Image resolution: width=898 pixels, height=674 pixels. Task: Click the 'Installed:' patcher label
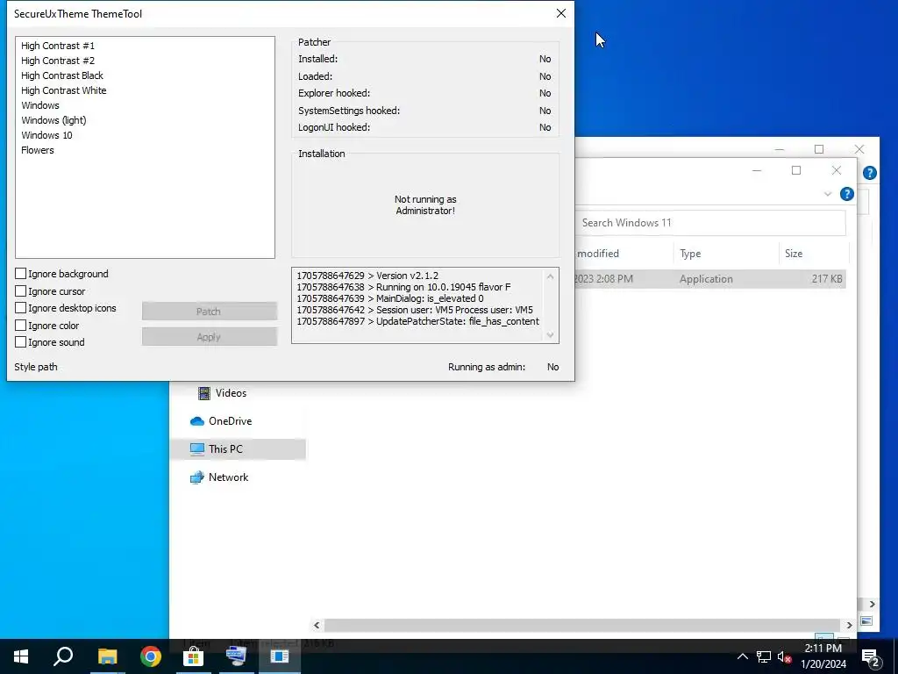pos(317,59)
